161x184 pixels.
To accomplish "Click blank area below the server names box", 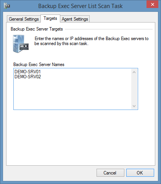I will tap(80, 137).
